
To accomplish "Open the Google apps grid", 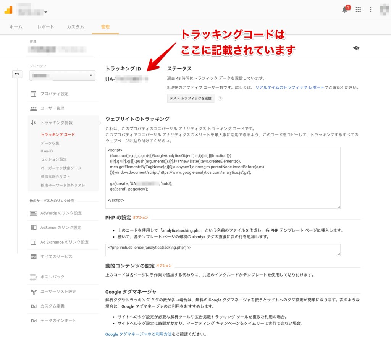I will (x=358, y=10).
